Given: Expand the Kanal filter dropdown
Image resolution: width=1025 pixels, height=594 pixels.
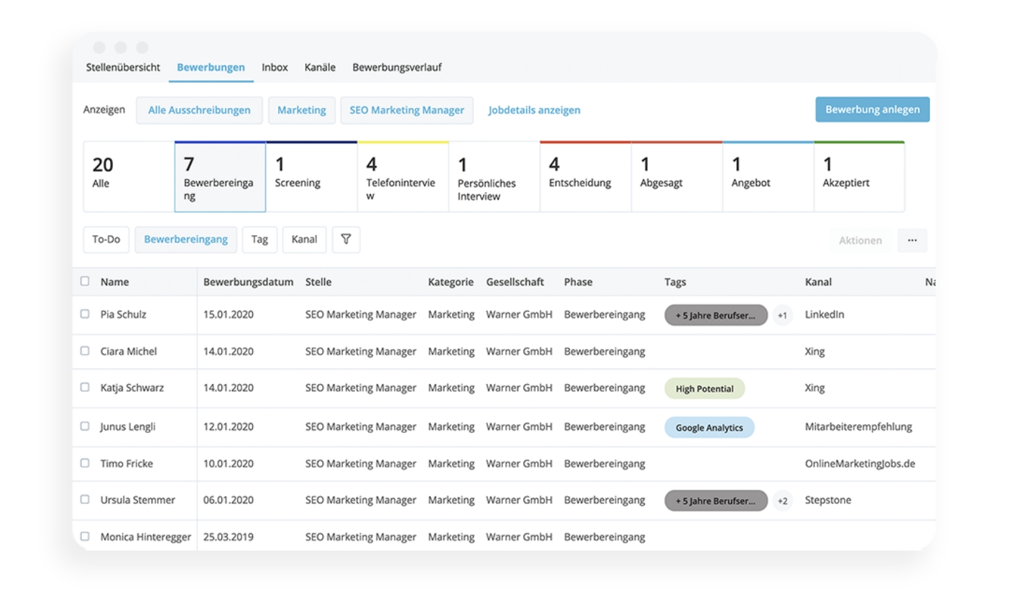Looking at the screenshot, I should click(x=304, y=239).
